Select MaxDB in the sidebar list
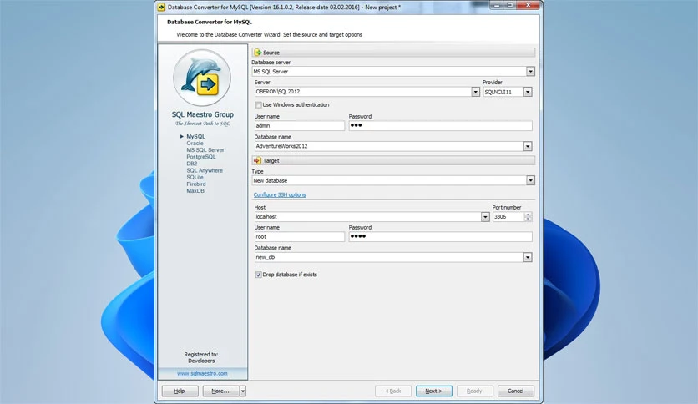Image resolution: width=698 pixels, height=404 pixels. [195, 191]
